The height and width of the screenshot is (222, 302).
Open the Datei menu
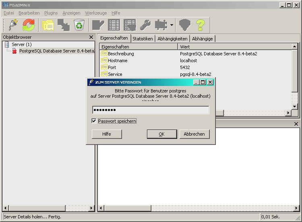coord(9,13)
